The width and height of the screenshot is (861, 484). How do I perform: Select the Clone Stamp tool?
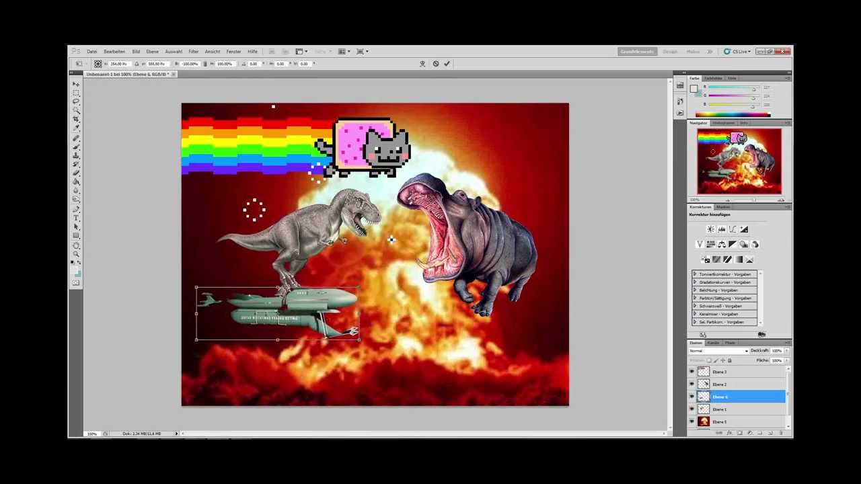(x=76, y=155)
